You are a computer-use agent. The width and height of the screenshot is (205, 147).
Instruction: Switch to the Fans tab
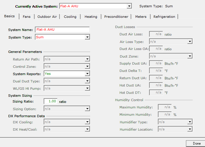coord(27,17)
